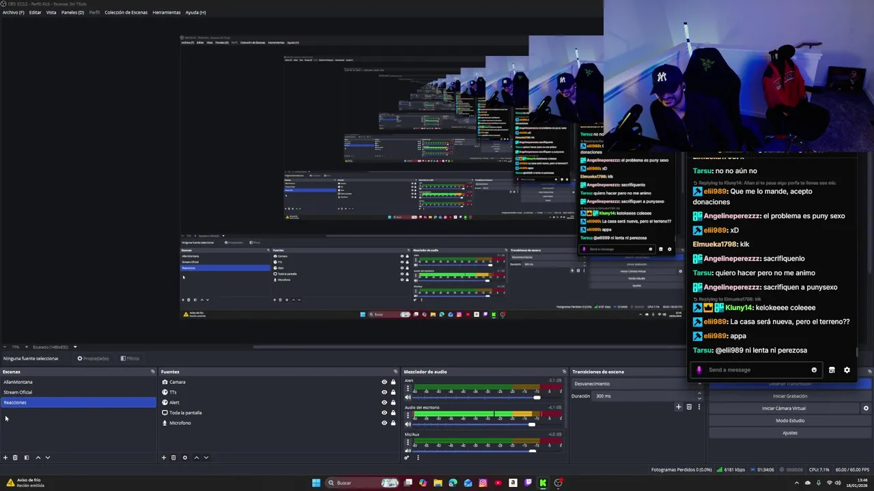Toggle visibility of the Microfono source

(x=384, y=423)
